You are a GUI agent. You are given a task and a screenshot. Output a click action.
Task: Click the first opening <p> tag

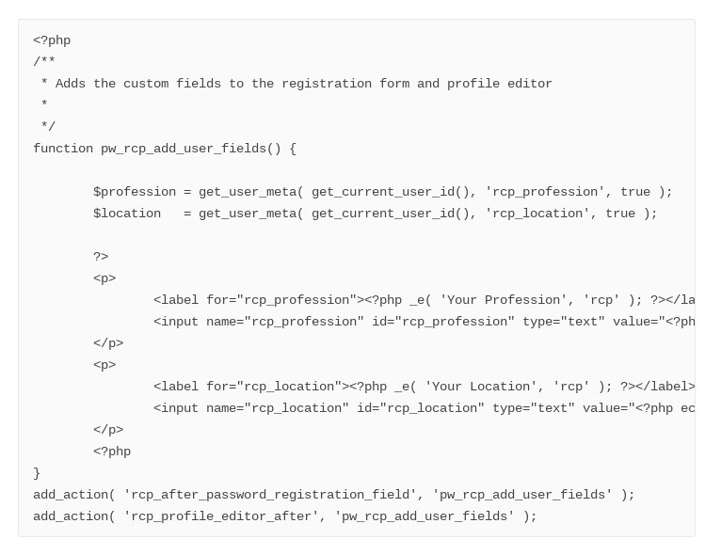[x=104, y=278]
